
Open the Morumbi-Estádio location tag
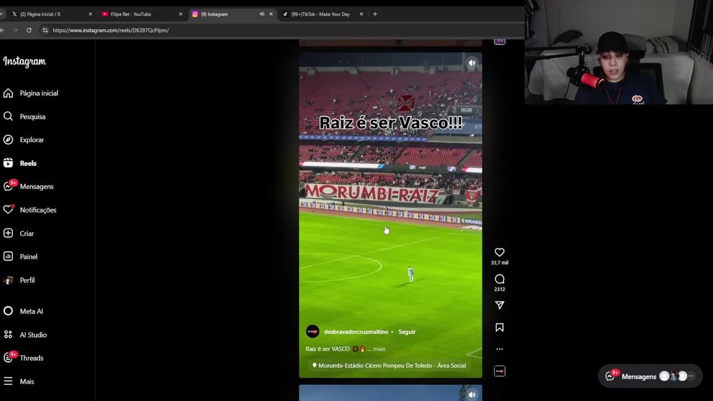pos(389,365)
